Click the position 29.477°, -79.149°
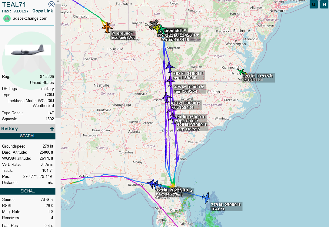329x227 pixels. tap(38, 177)
